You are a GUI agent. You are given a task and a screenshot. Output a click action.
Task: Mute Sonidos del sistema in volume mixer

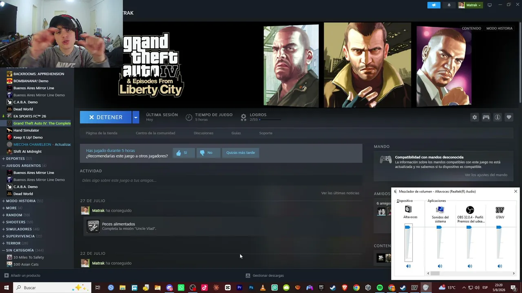pyautogui.click(x=440, y=266)
